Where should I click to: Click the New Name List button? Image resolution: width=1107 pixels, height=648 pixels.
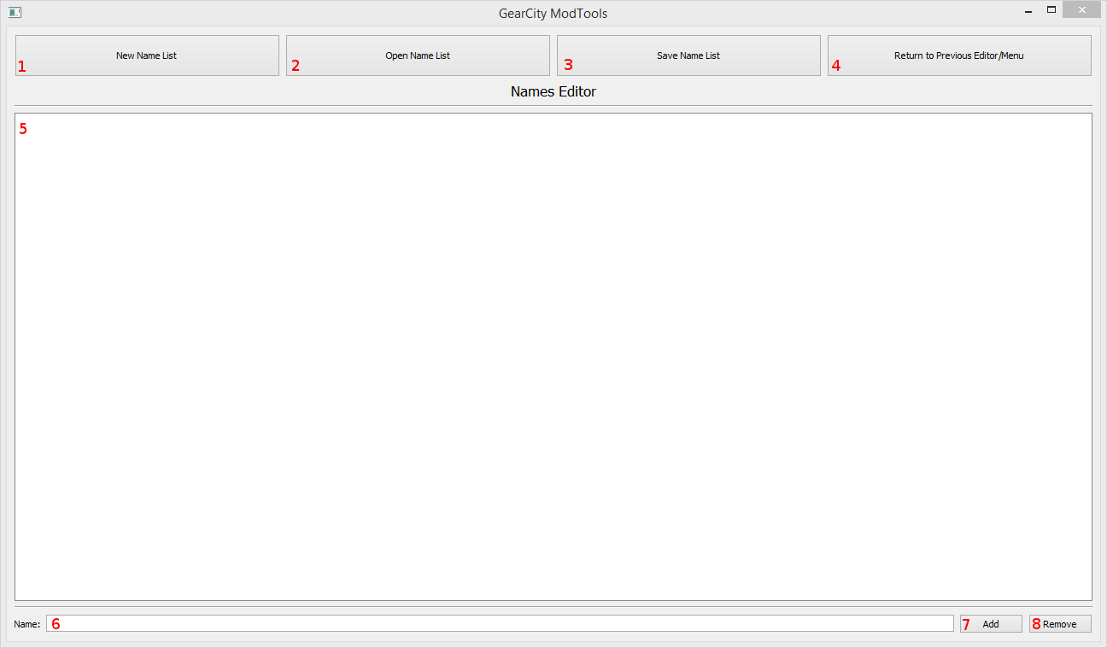(x=147, y=55)
